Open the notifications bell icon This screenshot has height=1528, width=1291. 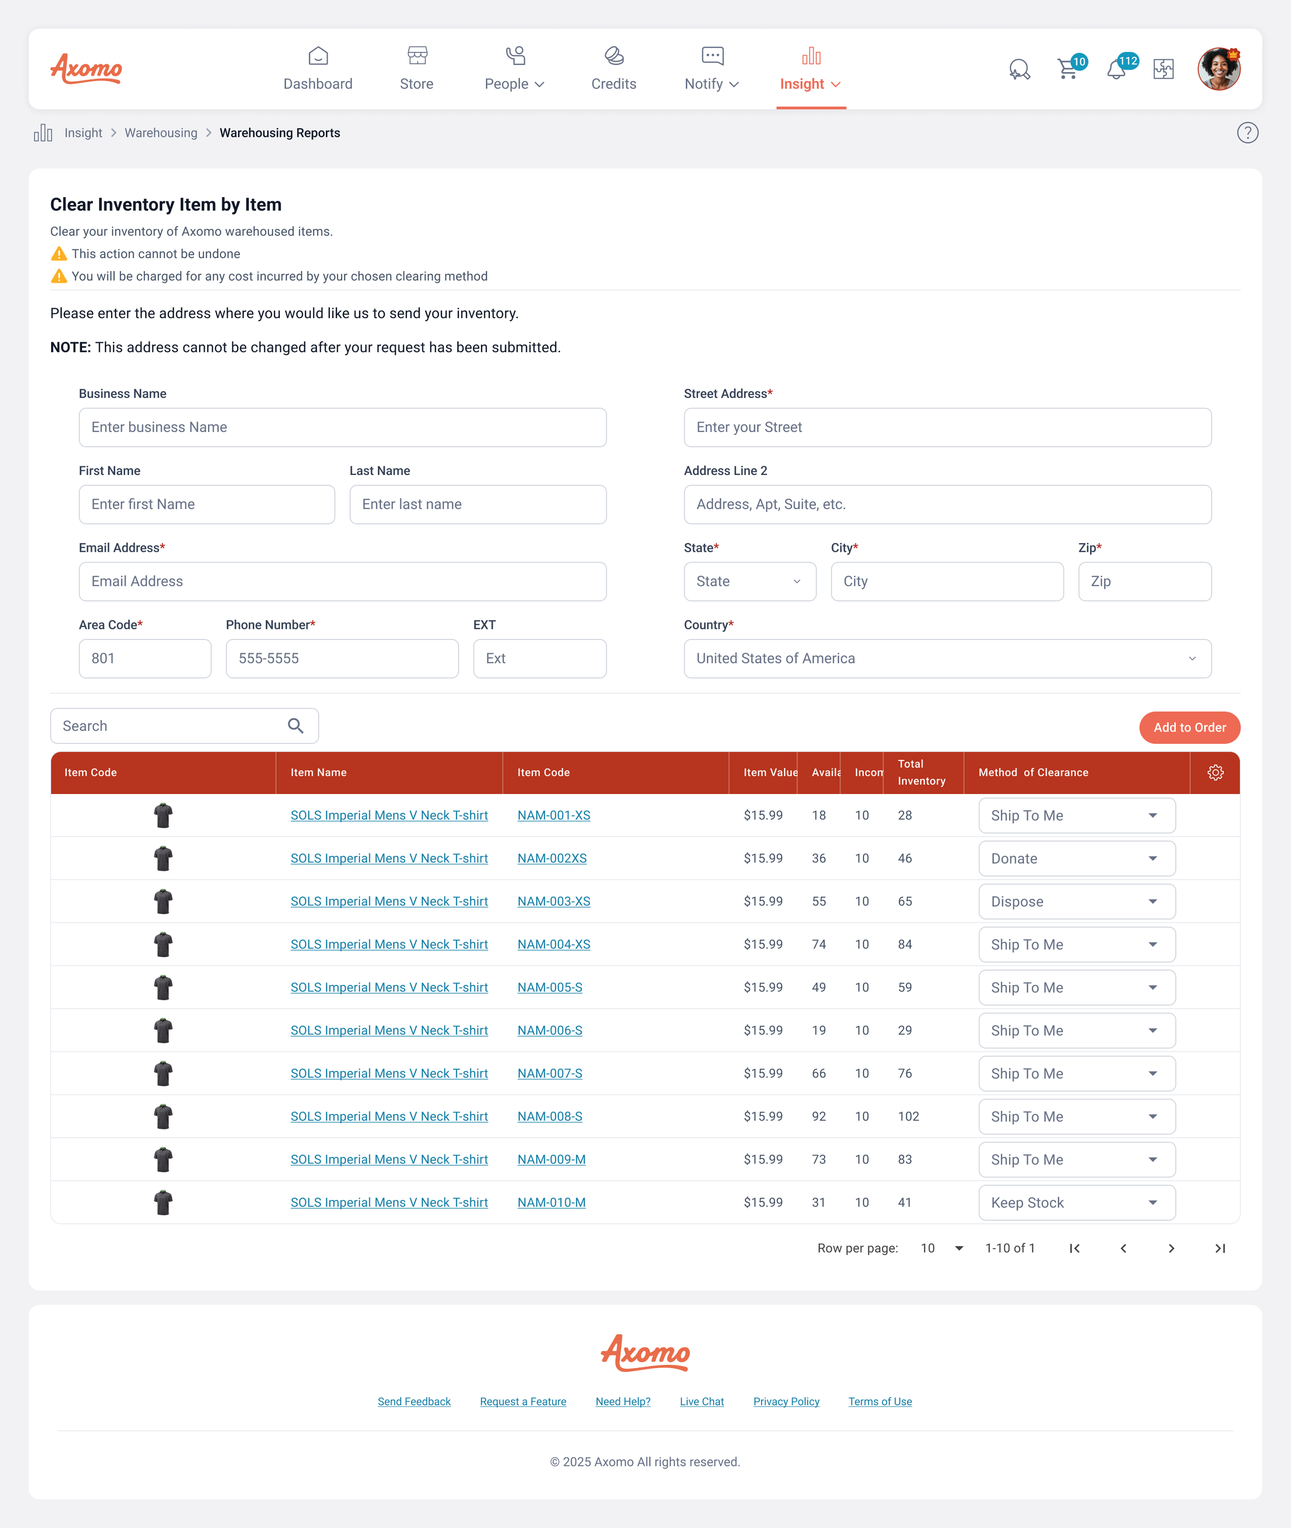1116,70
